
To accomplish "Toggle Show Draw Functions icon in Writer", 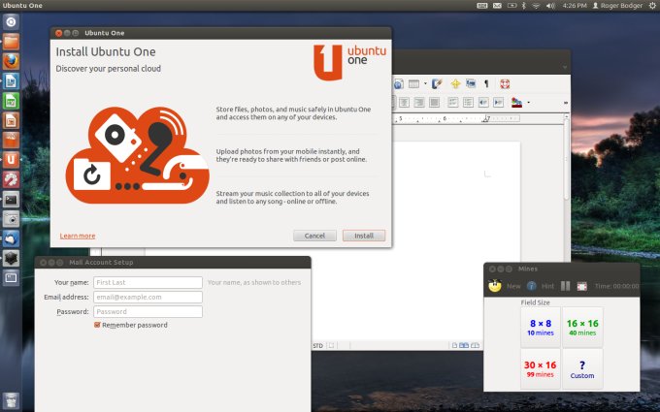I will point(437,83).
